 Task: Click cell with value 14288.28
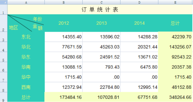(139, 37)
